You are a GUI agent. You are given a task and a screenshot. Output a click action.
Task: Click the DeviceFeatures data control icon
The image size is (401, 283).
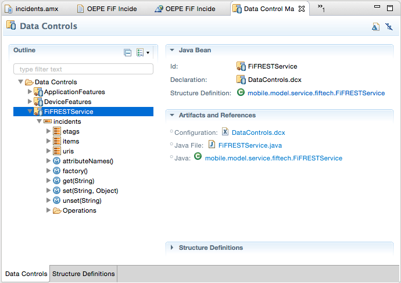[38, 102]
